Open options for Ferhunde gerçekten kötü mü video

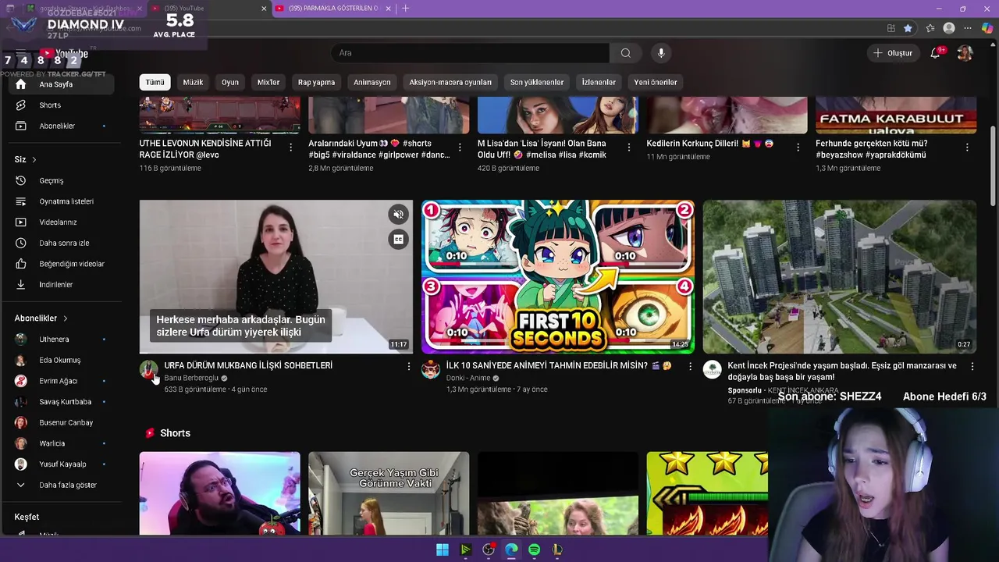click(967, 147)
